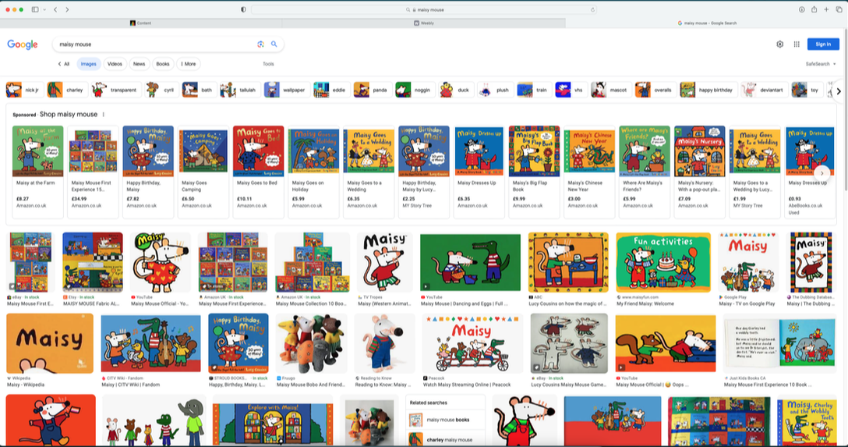Filter images by deviantart chip

coord(764,90)
